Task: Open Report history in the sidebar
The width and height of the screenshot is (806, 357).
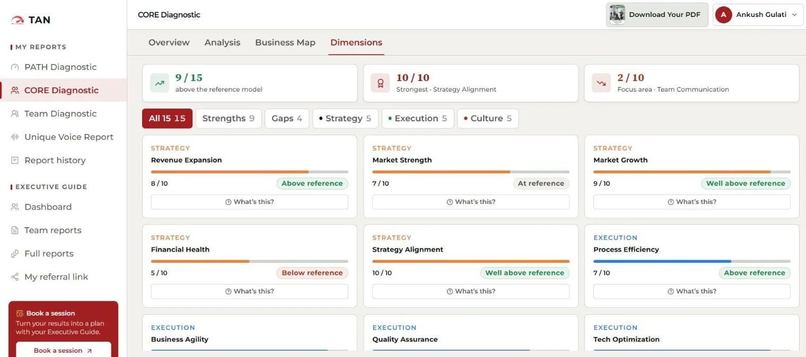Action: click(63, 160)
